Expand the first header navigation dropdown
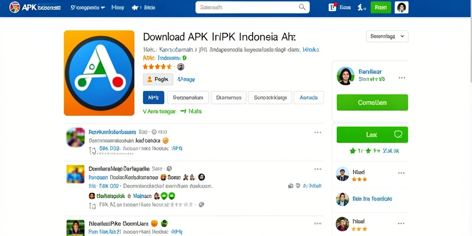Viewport: 472px width, 236px height. coord(88,7)
